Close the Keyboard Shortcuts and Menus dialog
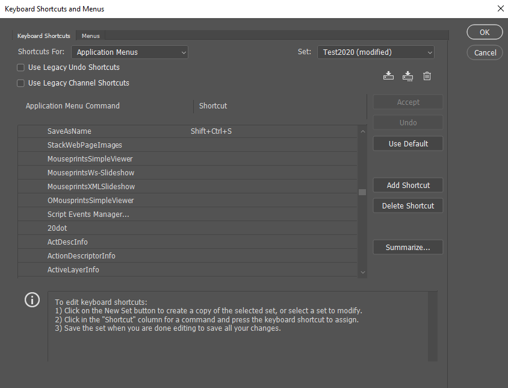The width and height of the screenshot is (508, 388). tap(500, 9)
